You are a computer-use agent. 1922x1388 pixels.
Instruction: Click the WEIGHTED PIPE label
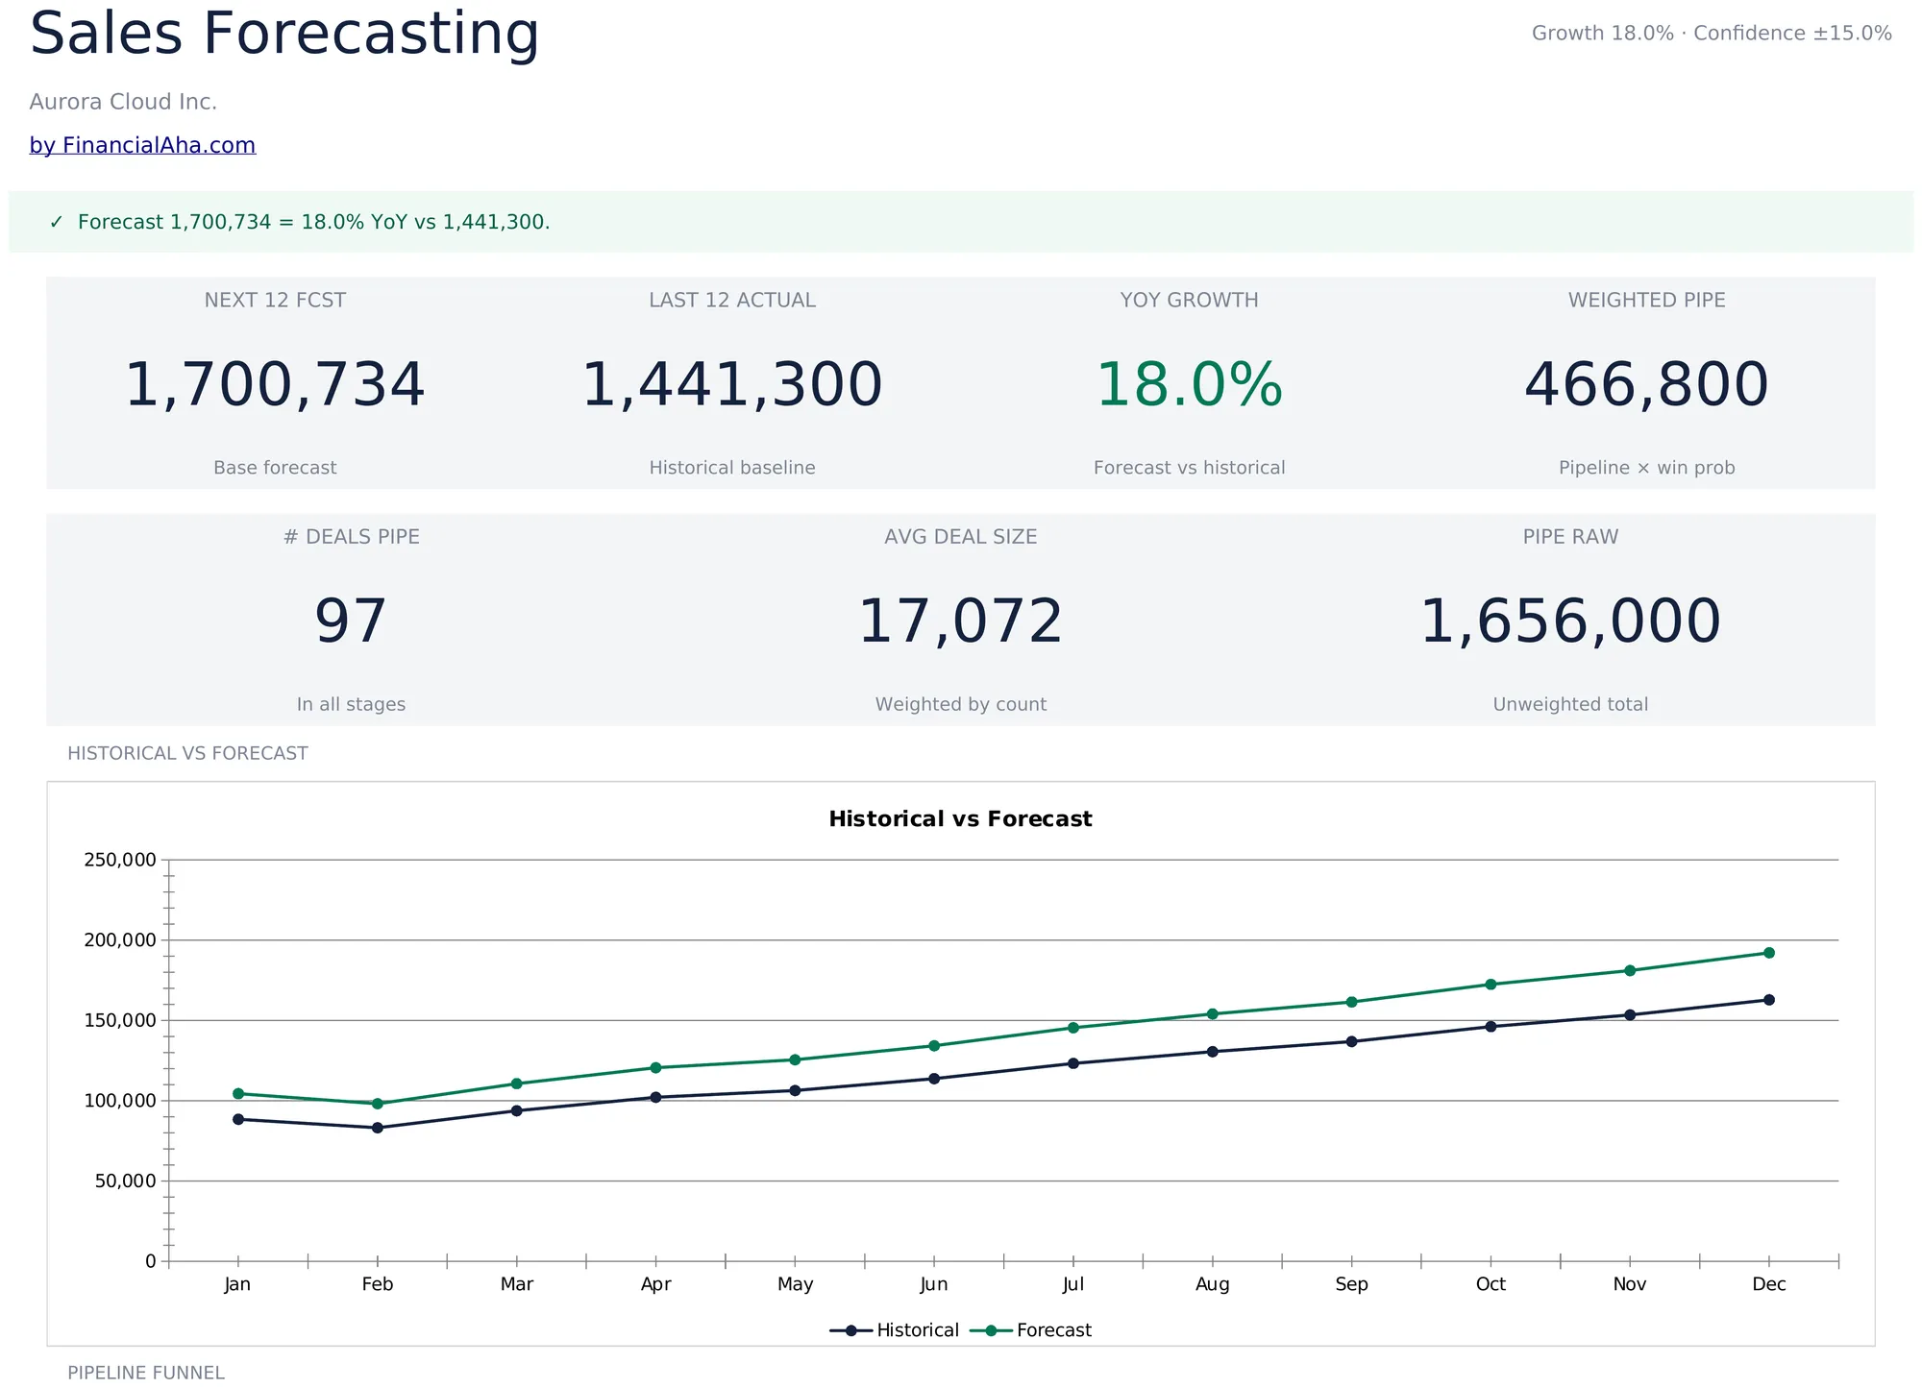coord(1647,300)
